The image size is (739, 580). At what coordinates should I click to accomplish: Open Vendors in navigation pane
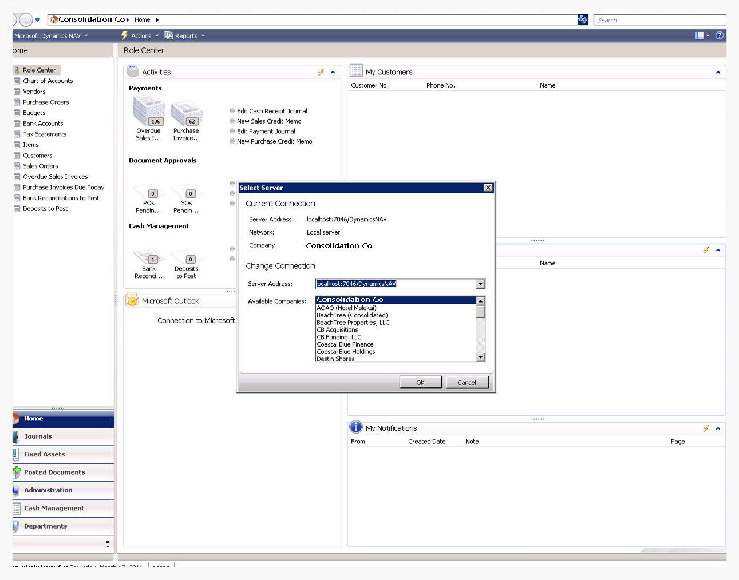coord(34,92)
